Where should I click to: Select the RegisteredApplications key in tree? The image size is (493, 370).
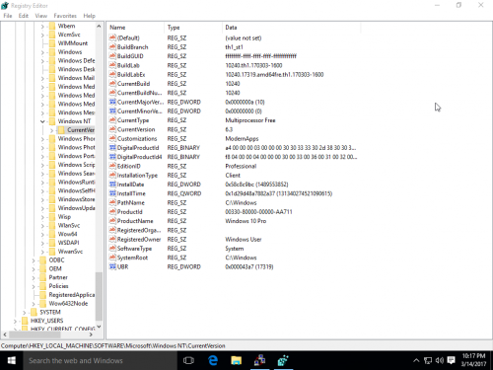(72, 295)
